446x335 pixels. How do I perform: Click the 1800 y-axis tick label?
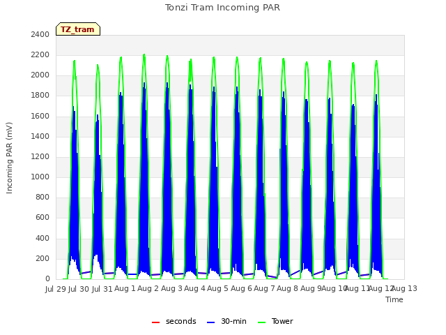[x=40, y=96]
